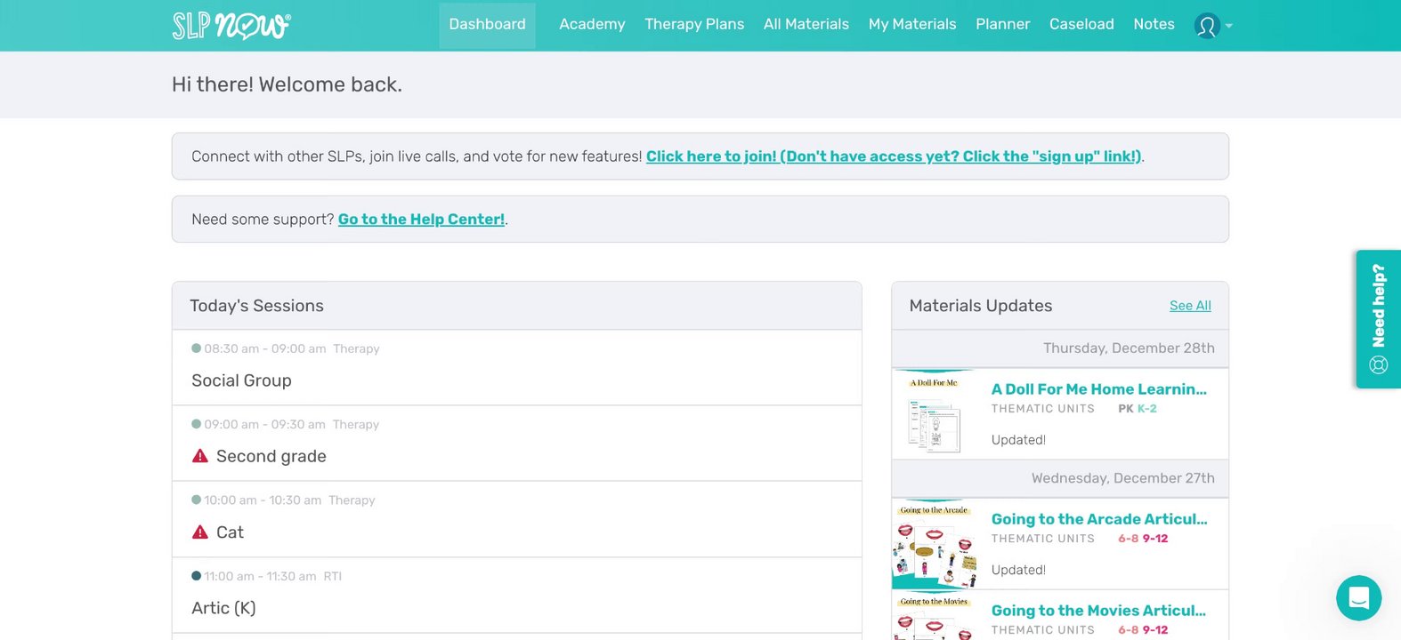The height and width of the screenshot is (640, 1401).
Task: Click the SLP Now logo
Action: [x=231, y=25]
